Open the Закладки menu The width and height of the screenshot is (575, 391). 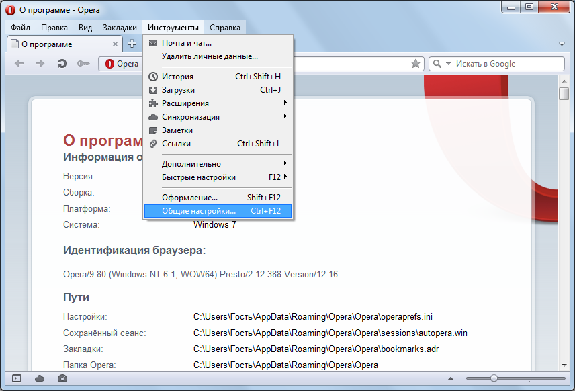pos(120,28)
